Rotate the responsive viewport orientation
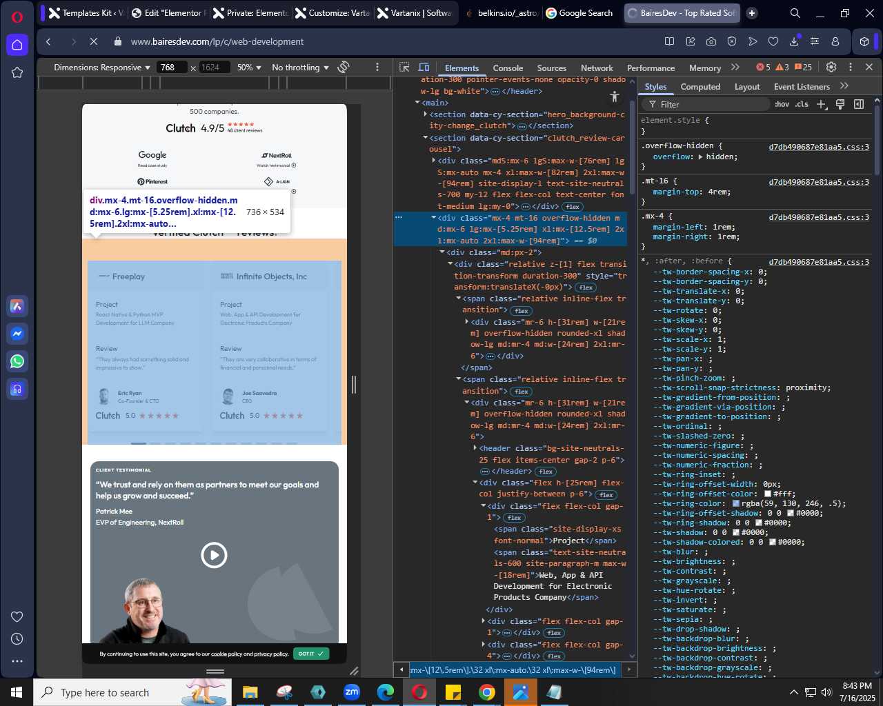This screenshot has height=706, width=883. [x=344, y=68]
